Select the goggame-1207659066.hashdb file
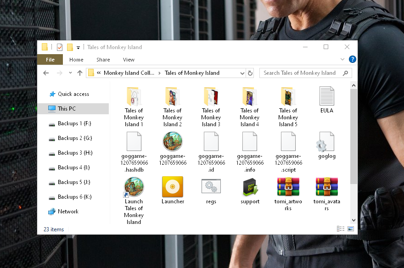 coord(134,152)
